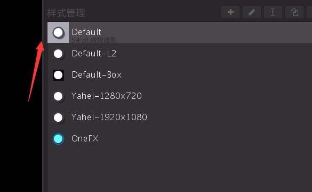Click the Default style's font size subtitle
The width and height of the screenshot is (312, 192).
click(x=93, y=40)
